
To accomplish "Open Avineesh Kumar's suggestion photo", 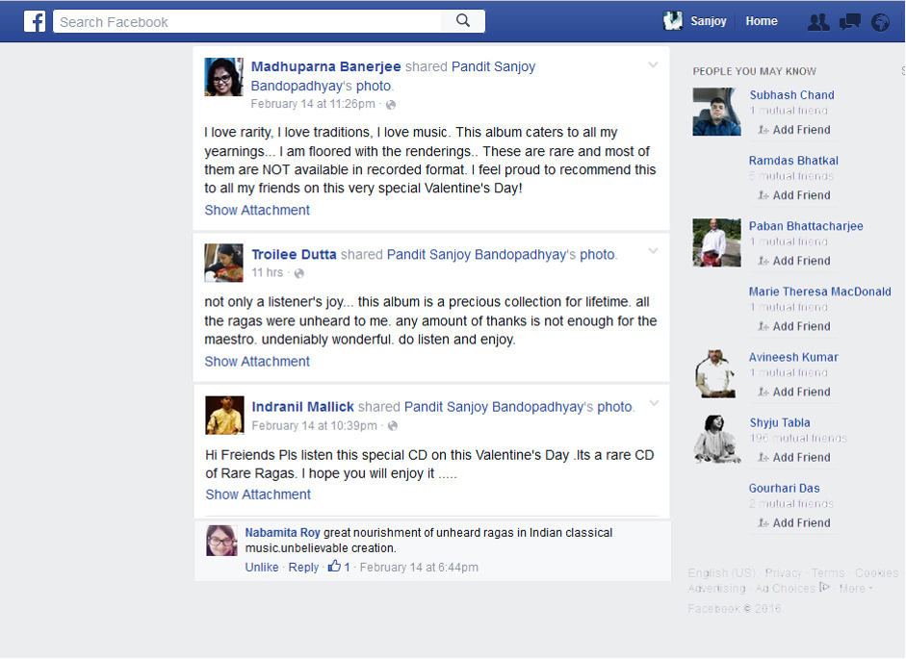I will coord(716,373).
